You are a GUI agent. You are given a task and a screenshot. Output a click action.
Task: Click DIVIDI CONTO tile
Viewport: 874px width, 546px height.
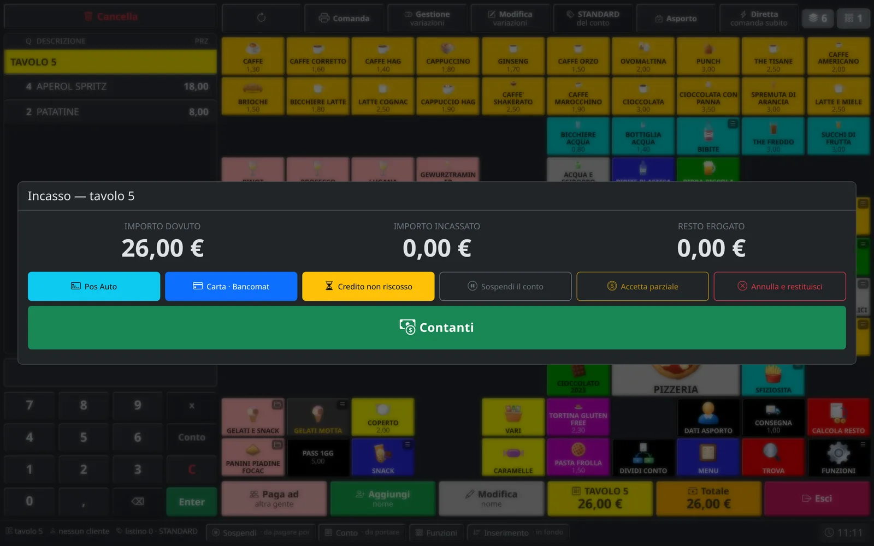[x=643, y=457]
